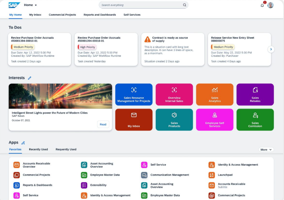This screenshot has width=284, height=200.
Task: Click the Accounts Receivable Overview label
Action: click(x=36, y=165)
